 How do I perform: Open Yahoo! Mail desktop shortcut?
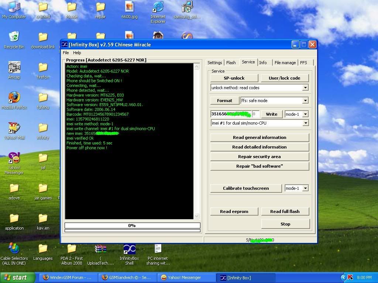point(14,131)
